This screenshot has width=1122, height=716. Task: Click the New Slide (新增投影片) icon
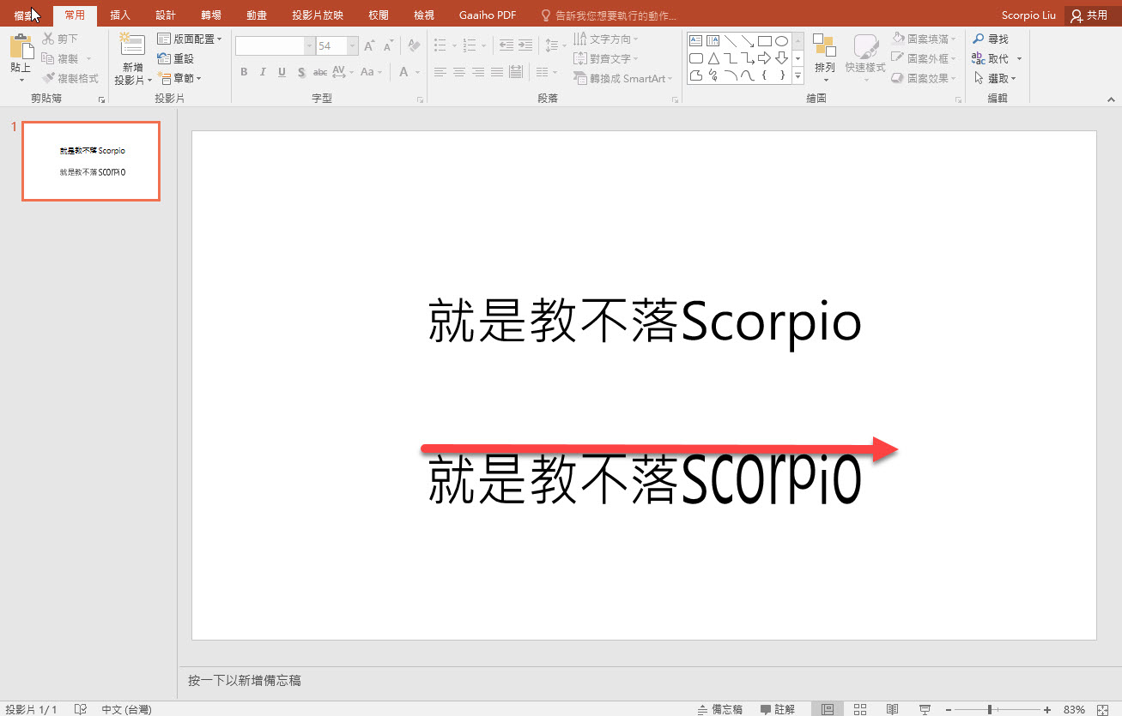pyautogui.click(x=132, y=47)
